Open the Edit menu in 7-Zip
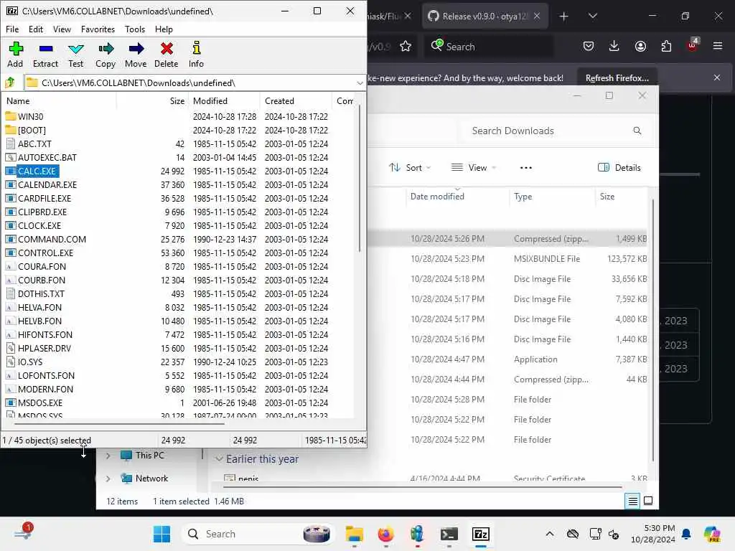 (x=36, y=29)
